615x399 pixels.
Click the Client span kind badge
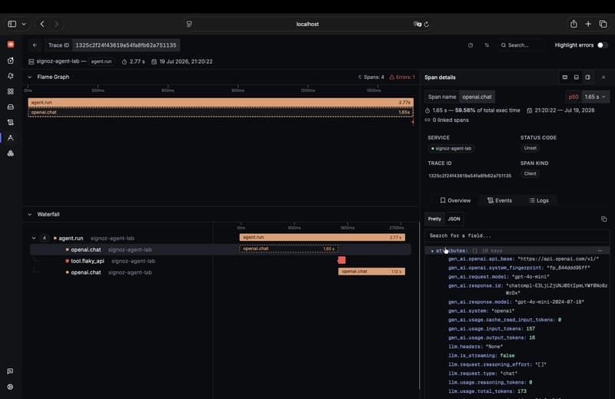530,173
